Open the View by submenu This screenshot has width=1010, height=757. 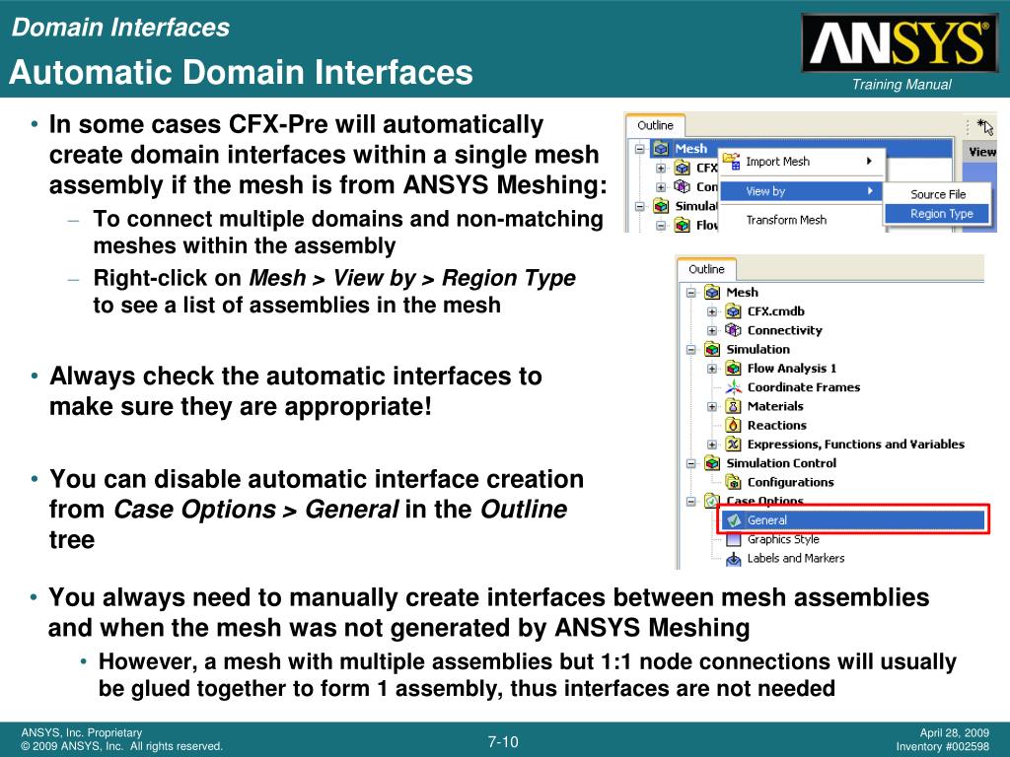[801, 191]
